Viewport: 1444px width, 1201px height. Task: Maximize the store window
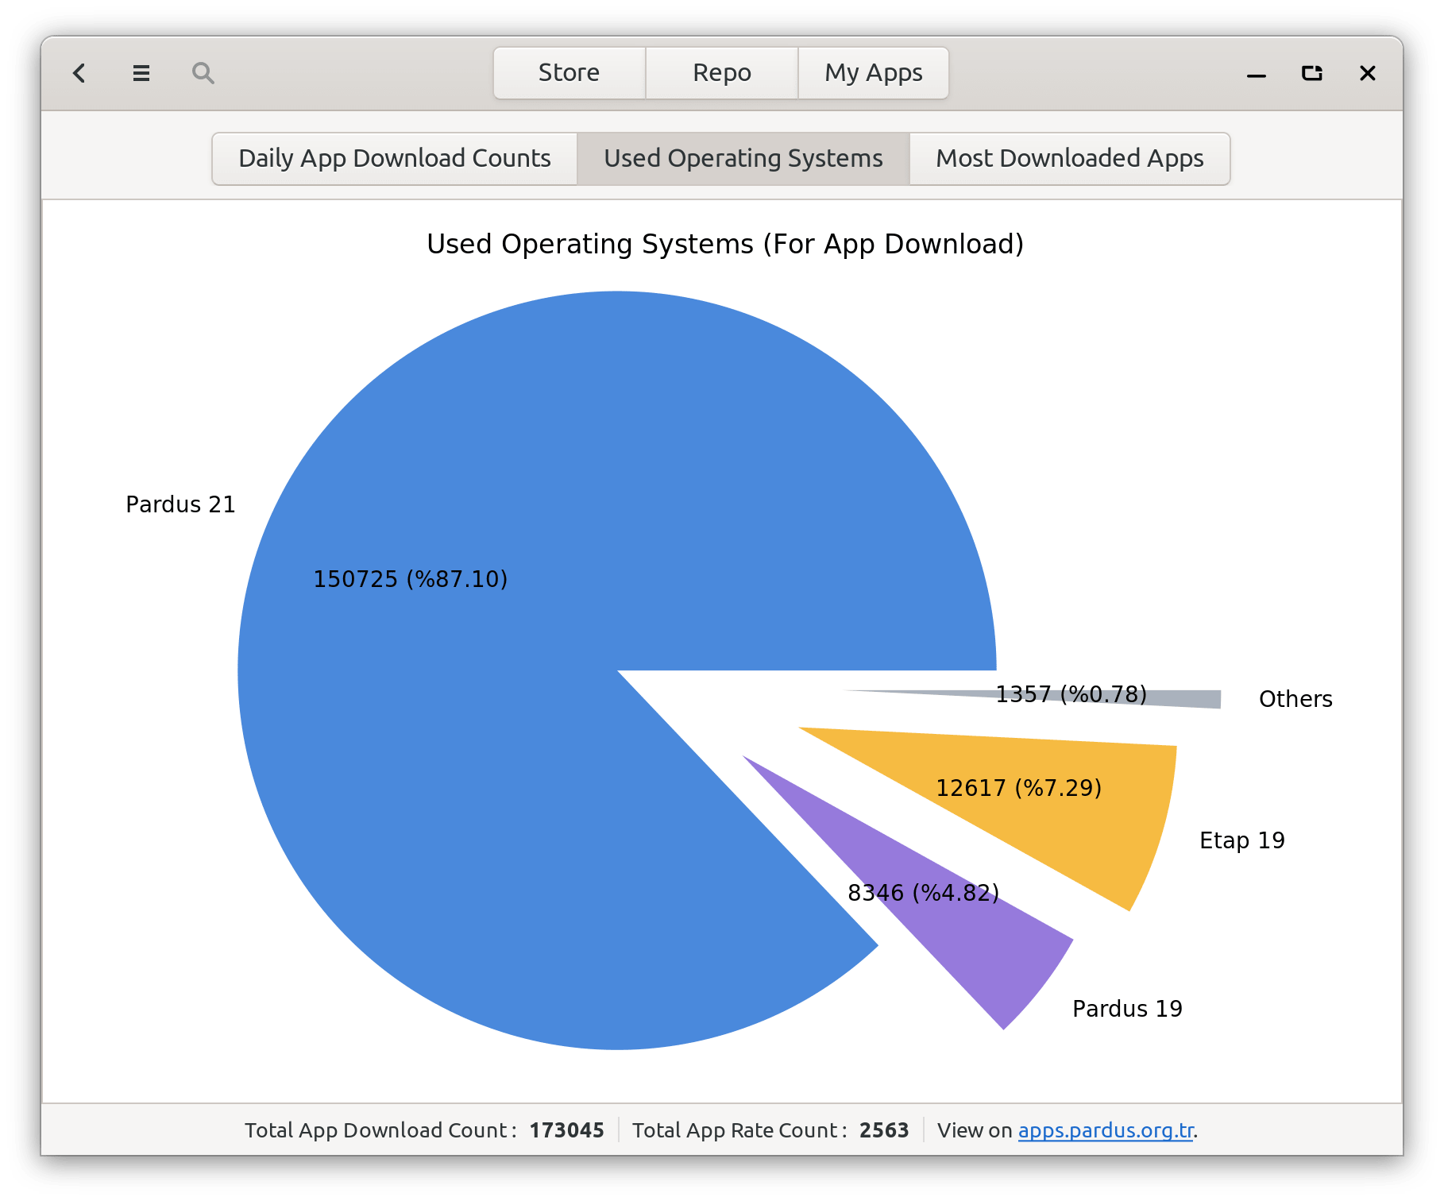pos(1312,73)
